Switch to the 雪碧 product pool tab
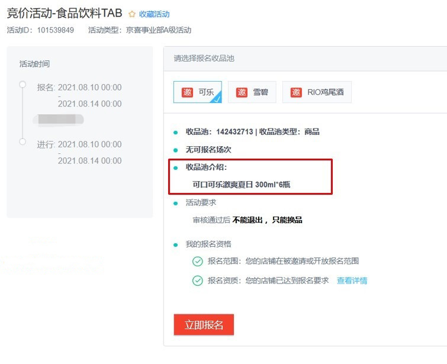Image resolution: width=447 pixels, height=364 pixels. click(x=252, y=92)
